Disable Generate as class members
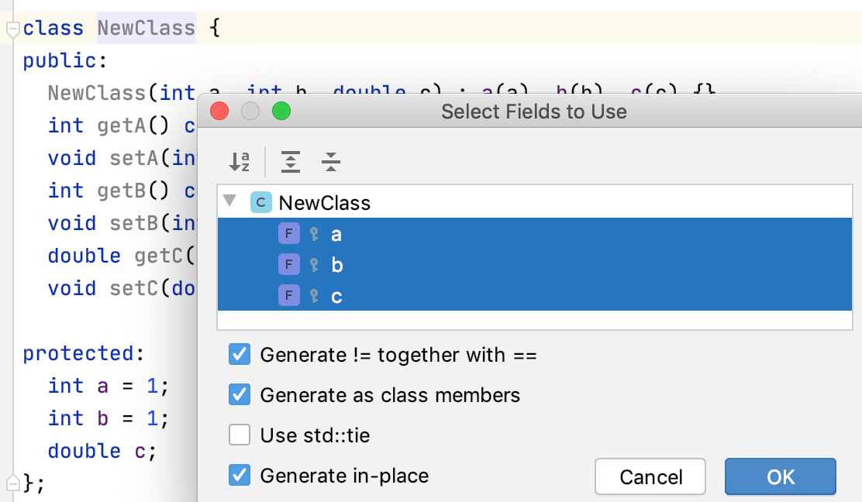The image size is (862, 502). 240,395
